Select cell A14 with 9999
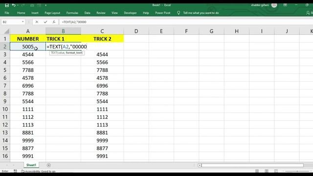This screenshot has width=313, height=176. [28, 140]
